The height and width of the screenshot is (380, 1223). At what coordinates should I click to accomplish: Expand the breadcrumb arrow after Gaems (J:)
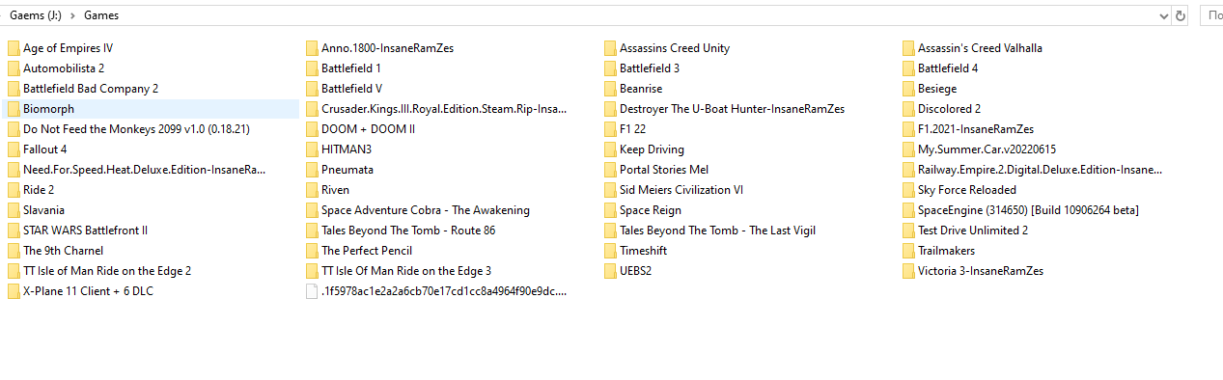point(73,15)
